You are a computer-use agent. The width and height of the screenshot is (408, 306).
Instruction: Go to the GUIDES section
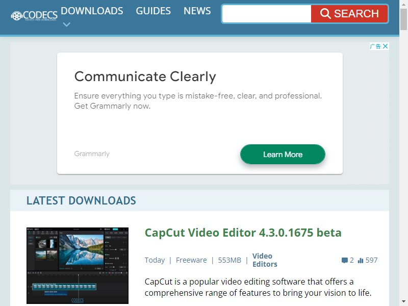pos(154,11)
